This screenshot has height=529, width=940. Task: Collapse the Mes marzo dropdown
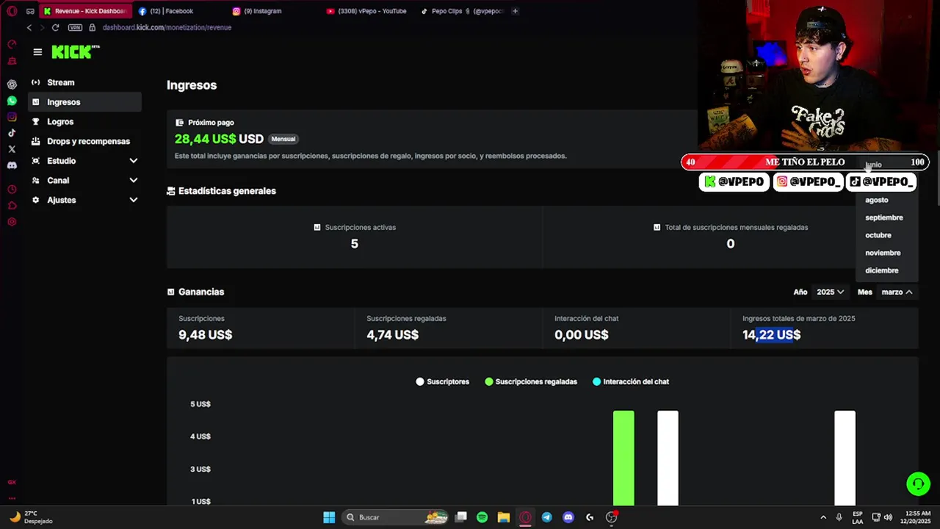[x=897, y=292]
